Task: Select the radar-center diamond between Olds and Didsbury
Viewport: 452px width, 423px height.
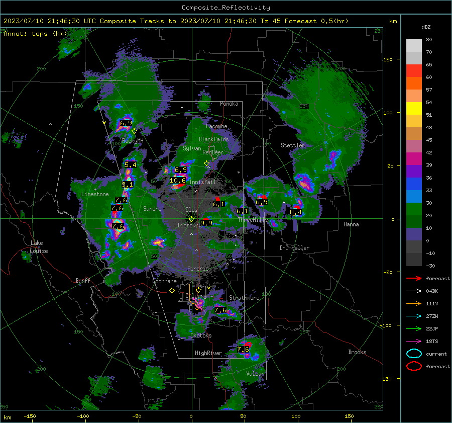Action: (191, 219)
